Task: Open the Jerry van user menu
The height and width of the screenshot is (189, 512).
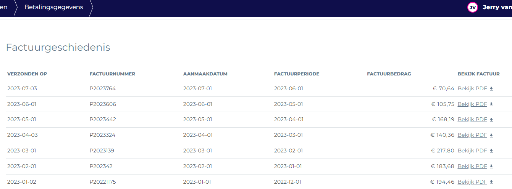Action: [497, 7]
